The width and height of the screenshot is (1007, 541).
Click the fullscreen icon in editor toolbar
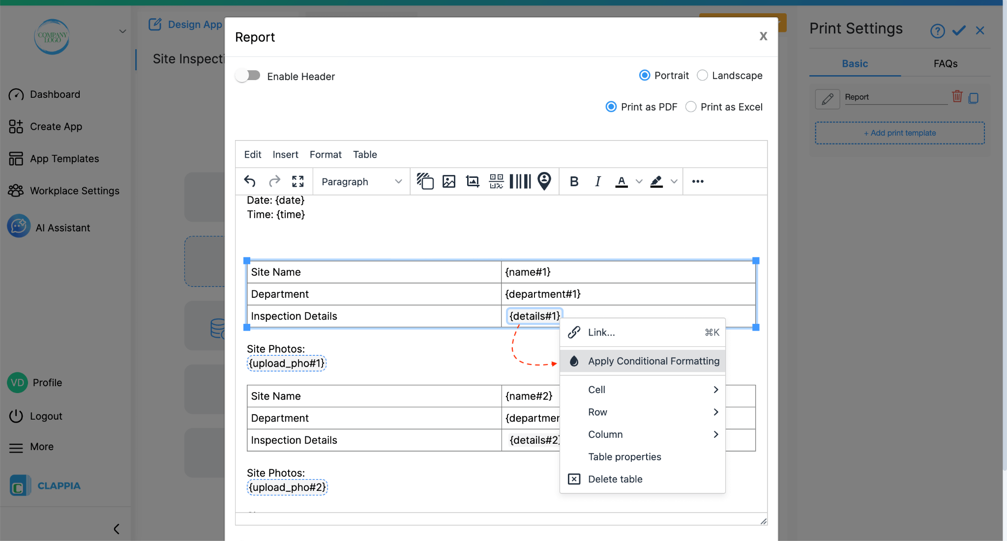[x=297, y=181]
